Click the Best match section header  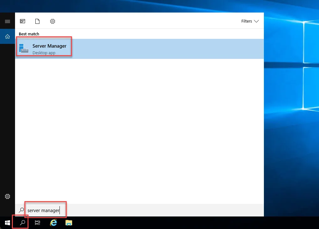click(28, 34)
